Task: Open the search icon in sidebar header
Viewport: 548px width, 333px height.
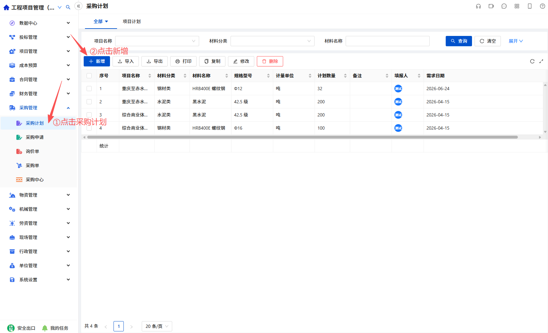Action: 68,7
